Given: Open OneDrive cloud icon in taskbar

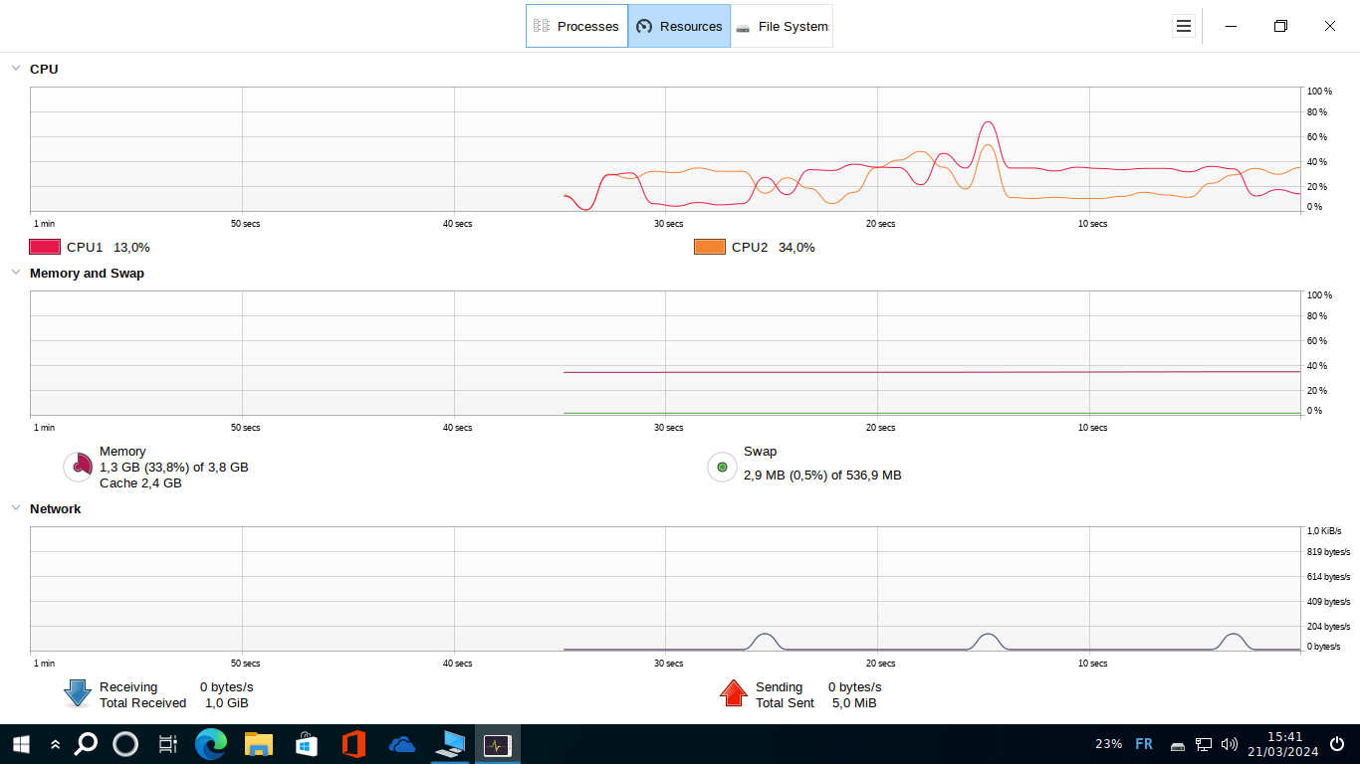Looking at the screenshot, I should (401, 744).
